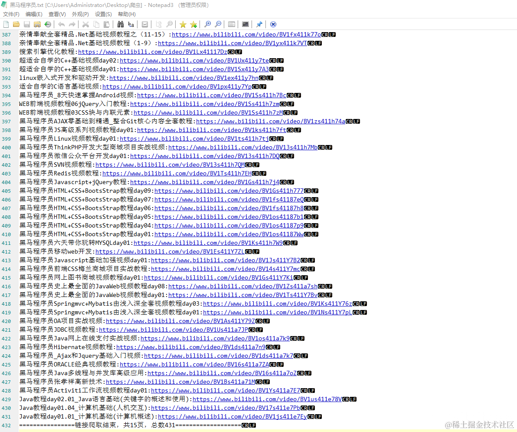Image resolution: width=517 pixels, height=432 pixels.
Task: Open the 黑马程序员Redis视频教程 link
Action: click(177, 173)
